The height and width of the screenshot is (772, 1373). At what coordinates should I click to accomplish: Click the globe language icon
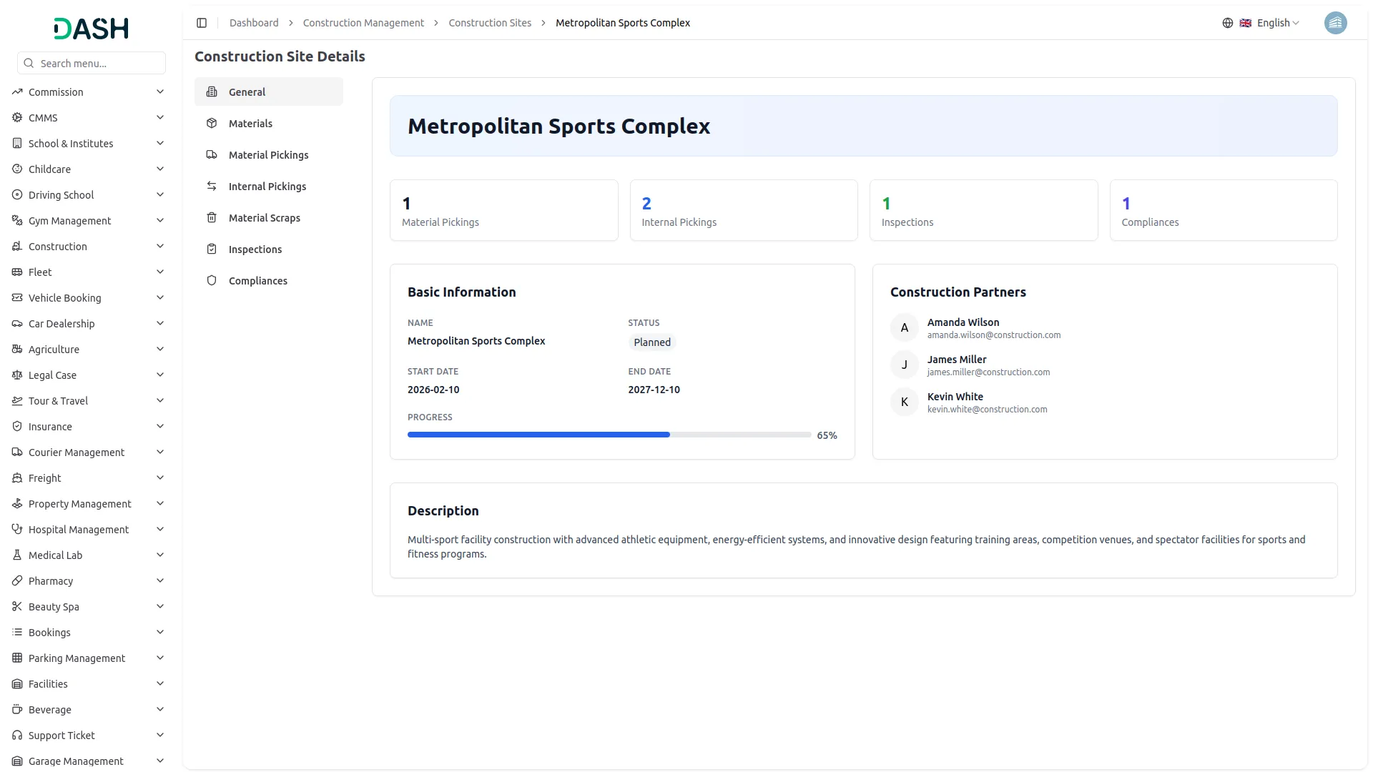point(1228,23)
